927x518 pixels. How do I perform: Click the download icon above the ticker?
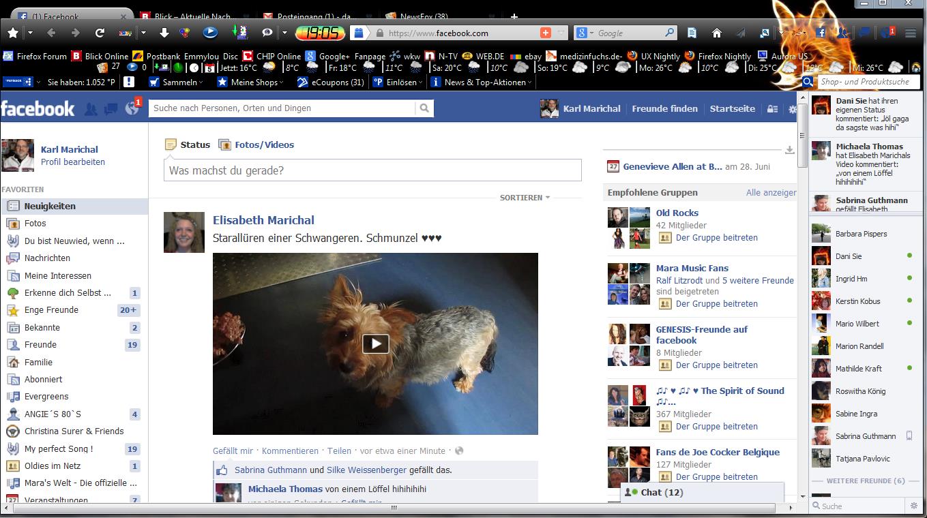click(790, 150)
